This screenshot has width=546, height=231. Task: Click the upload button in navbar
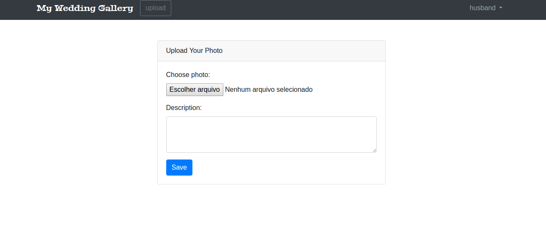click(156, 8)
